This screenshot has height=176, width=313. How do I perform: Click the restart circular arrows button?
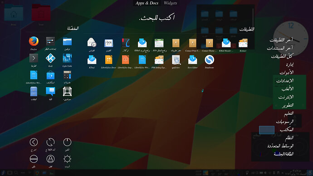(50, 142)
